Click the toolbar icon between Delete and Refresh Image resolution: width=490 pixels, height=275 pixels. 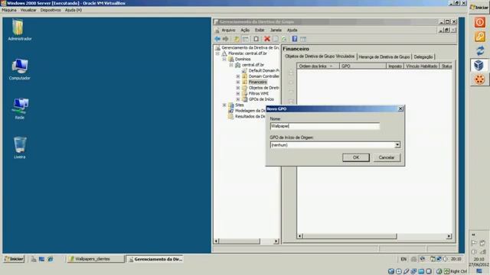276,39
